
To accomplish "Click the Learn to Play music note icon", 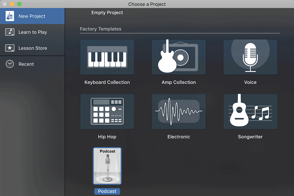I will 10,32.
